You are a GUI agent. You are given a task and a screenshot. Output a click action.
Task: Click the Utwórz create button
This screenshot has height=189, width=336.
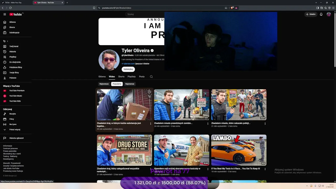point(311,14)
